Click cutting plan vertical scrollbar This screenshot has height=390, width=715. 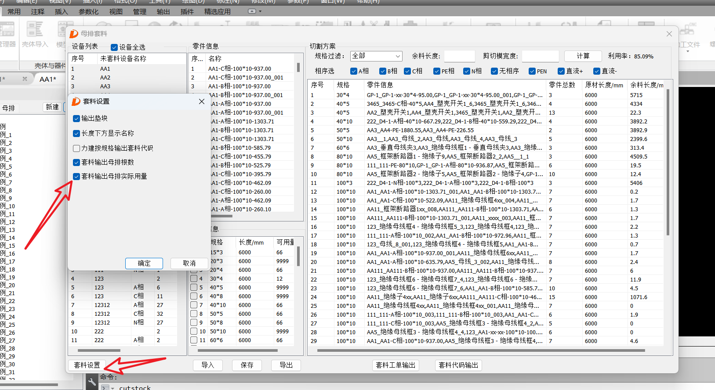[668, 162]
